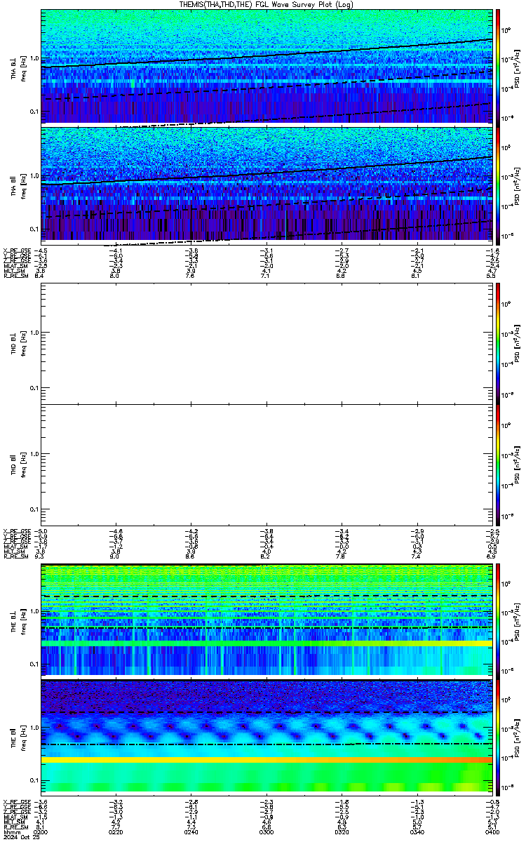Click the 'X_RE_GSE' row label under the THD panels
Viewport: 526px width, 842px height.
[16, 532]
